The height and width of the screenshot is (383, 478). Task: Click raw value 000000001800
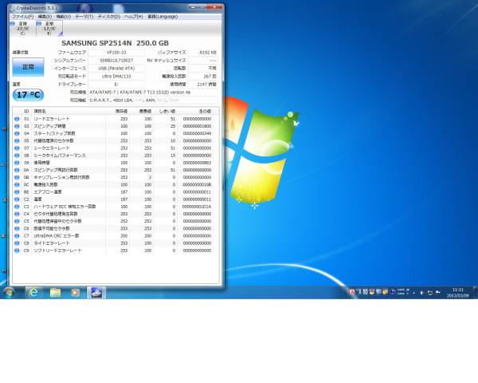197,126
